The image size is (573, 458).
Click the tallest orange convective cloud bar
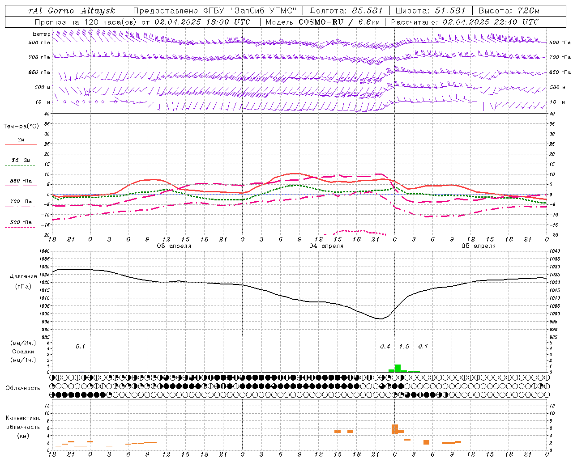(395, 429)
